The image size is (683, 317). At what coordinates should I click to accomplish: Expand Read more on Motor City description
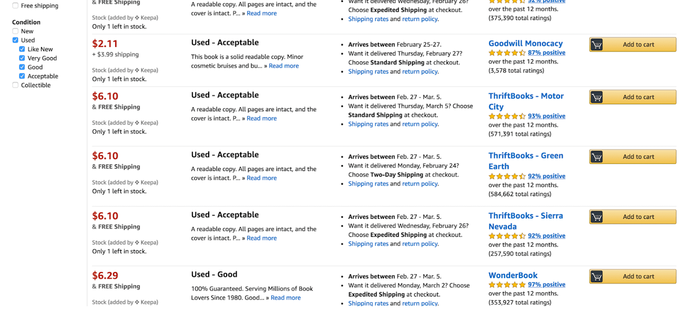(262, 118)
